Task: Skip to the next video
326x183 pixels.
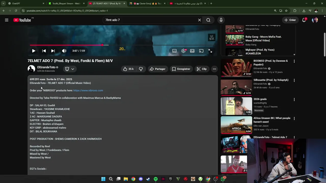Action: click(x=53, y=51)
